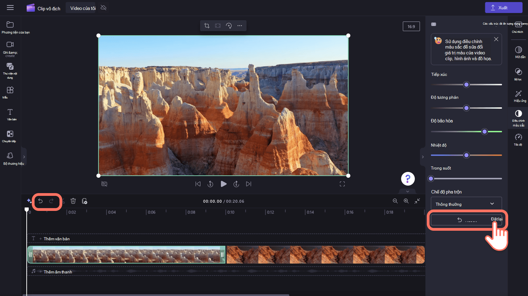Open the Bộ lọc filters panel
Viewport: 528px width, 296px height.
point(518,73)
